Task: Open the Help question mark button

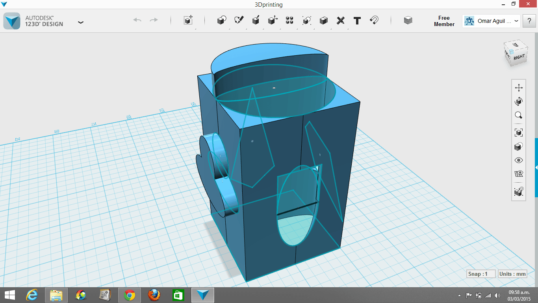Action: point(529,21)
